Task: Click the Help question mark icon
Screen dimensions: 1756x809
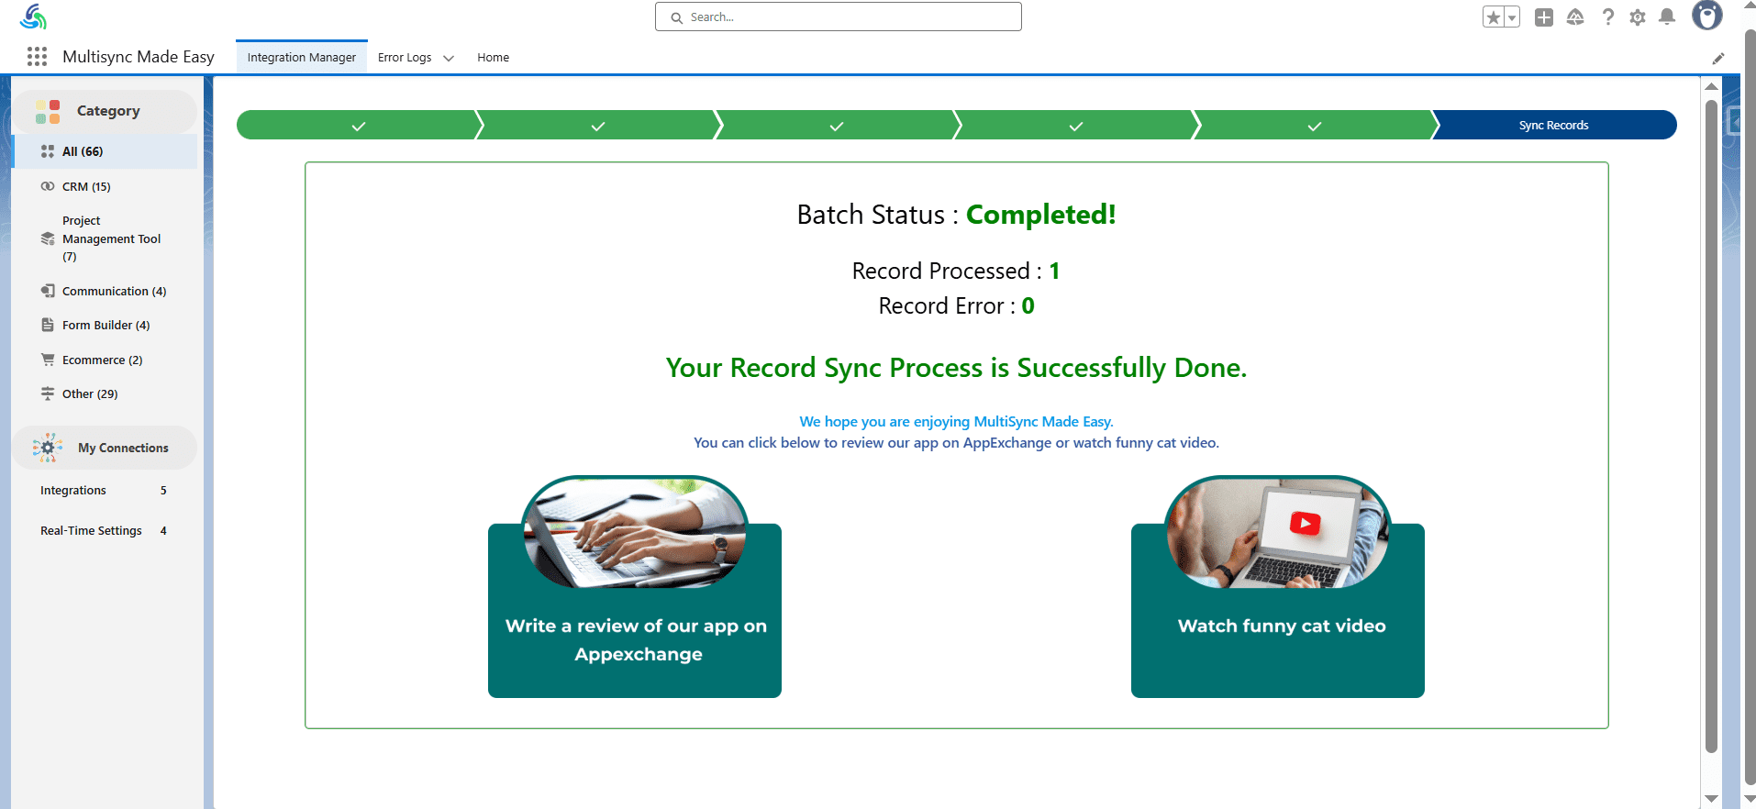Action: [x=1607, y=17]
